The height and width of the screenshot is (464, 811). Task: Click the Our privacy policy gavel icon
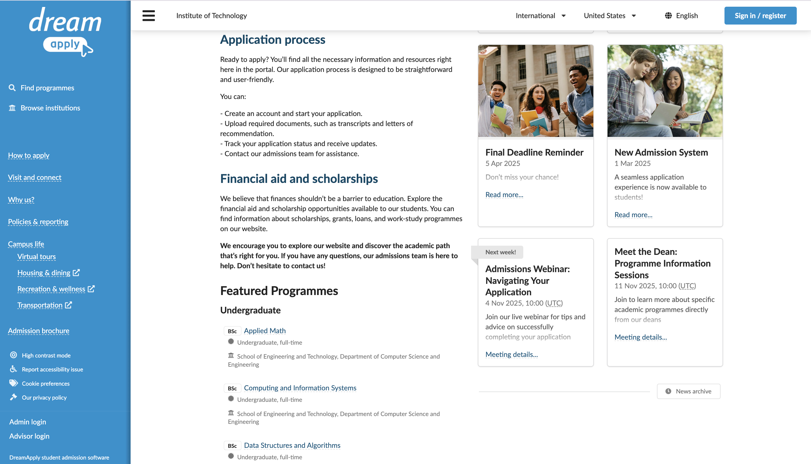[13, 397]
